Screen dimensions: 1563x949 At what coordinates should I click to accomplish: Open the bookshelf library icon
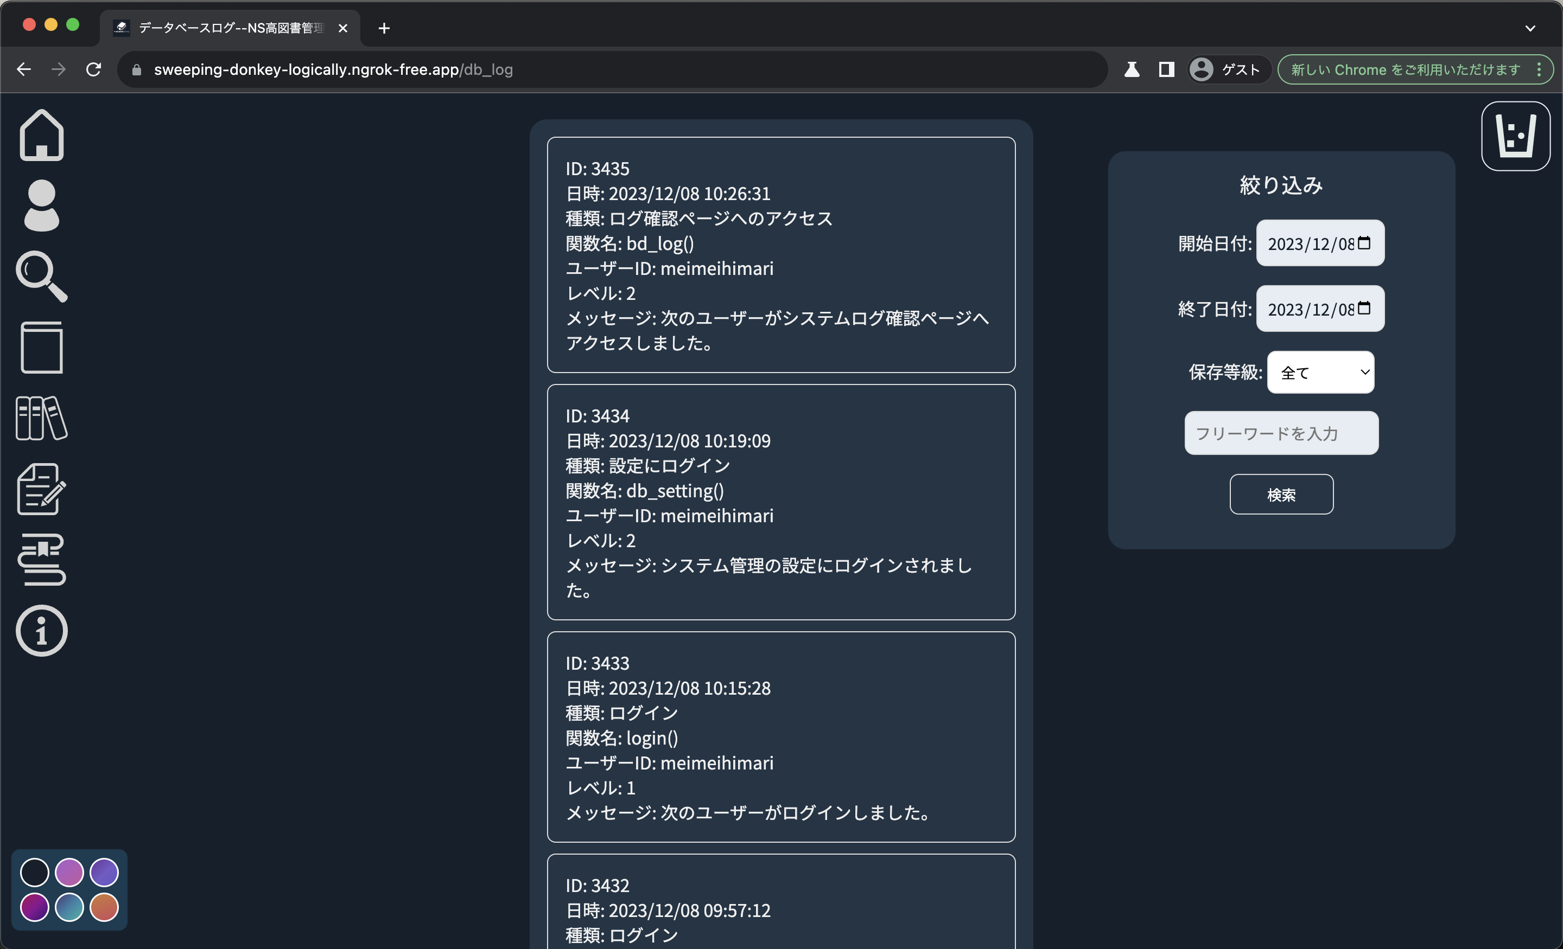(41, 419)
